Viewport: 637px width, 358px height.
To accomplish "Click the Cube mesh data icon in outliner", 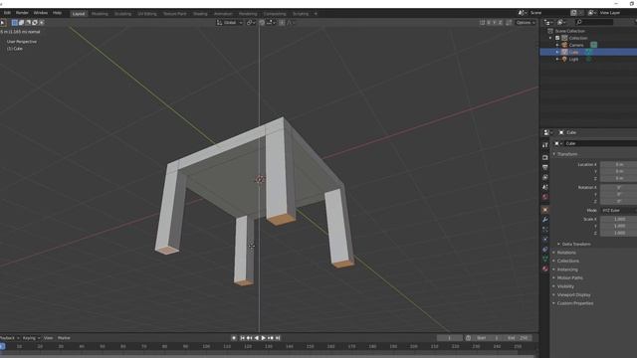I will click(x=588, y=52).
